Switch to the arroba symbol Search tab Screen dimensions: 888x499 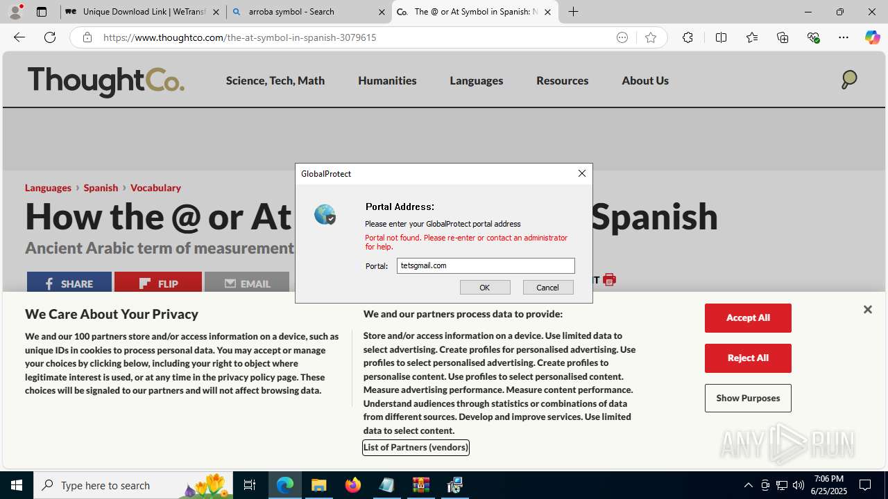tap(309, 12)
